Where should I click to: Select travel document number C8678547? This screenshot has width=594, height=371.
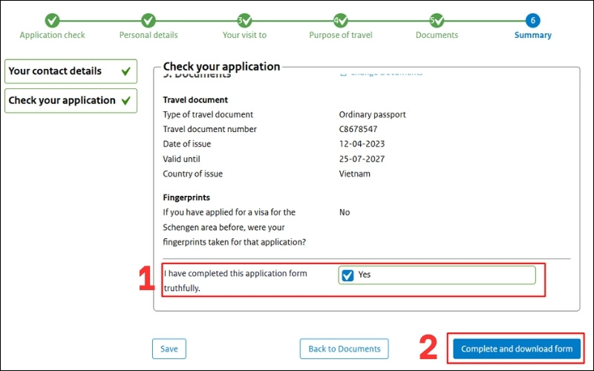[358, 129]
